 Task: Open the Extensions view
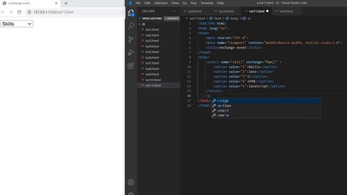coord(131,66)
